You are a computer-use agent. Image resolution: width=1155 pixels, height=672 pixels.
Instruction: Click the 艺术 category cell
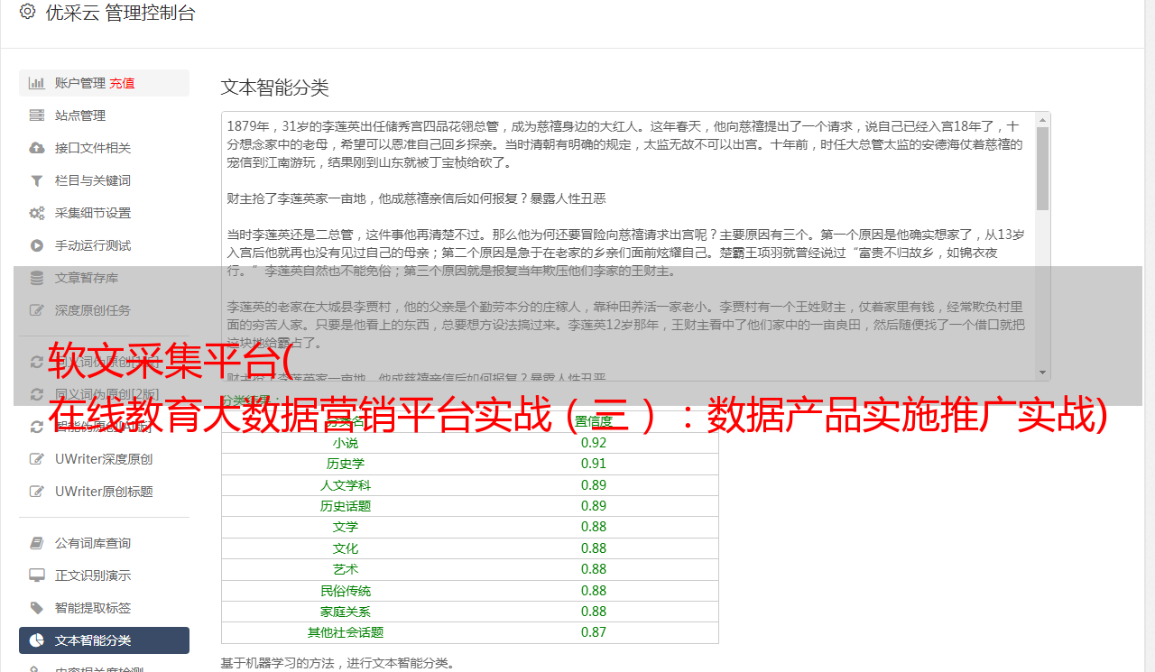click(x=346, y=569)
